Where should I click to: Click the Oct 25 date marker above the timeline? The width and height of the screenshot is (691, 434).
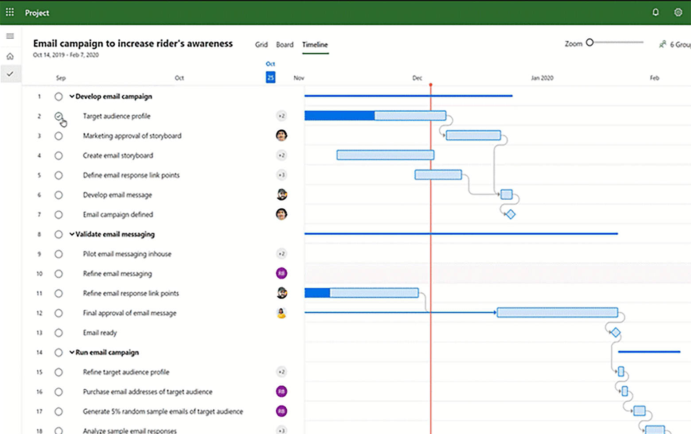[x=270, y=77]
